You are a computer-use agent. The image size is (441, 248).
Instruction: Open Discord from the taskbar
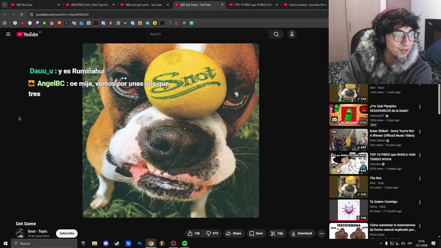click(106, 244)
